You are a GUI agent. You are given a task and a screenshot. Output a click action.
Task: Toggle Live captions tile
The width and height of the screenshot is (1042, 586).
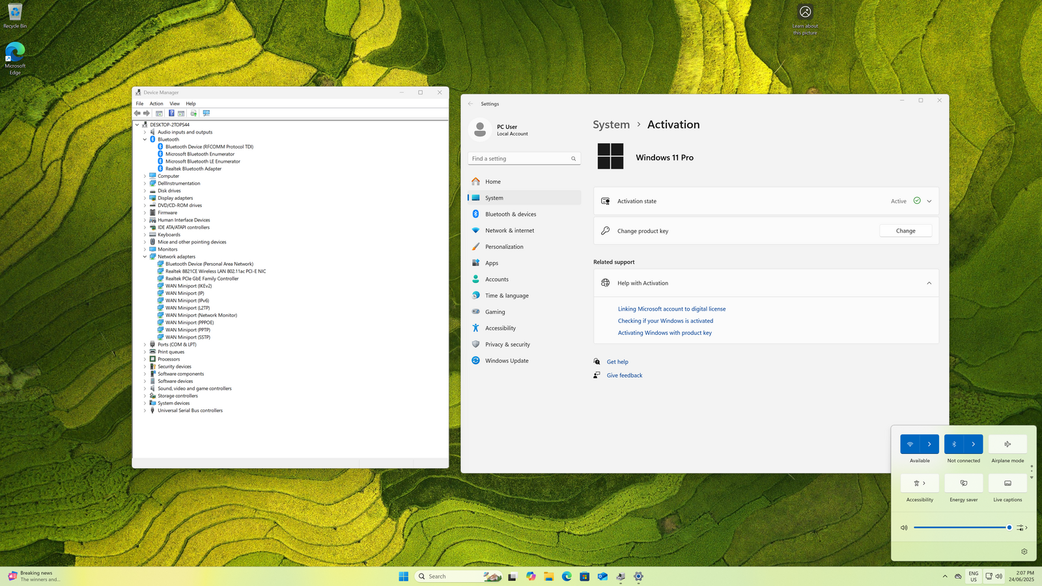1007,483
